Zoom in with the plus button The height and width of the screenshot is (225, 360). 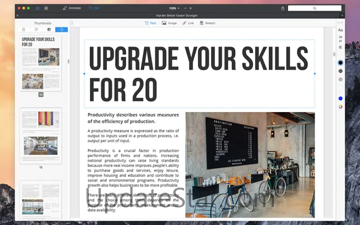(191, 8)
